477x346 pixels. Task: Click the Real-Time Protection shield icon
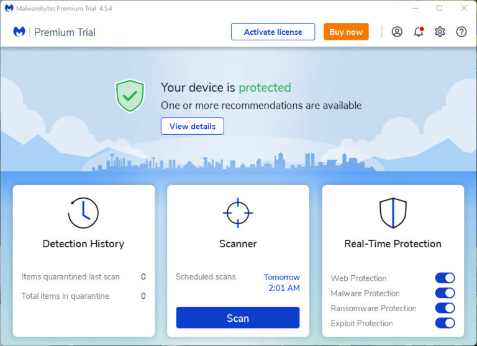coord(393,213)
